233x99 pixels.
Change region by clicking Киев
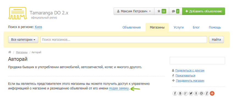tap(38, 27)
